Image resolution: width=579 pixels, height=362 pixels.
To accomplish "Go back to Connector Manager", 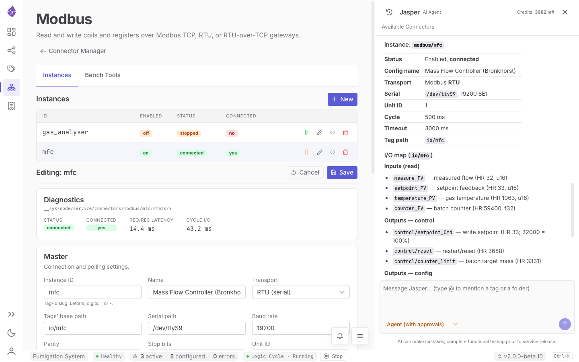I will point(73,51).
